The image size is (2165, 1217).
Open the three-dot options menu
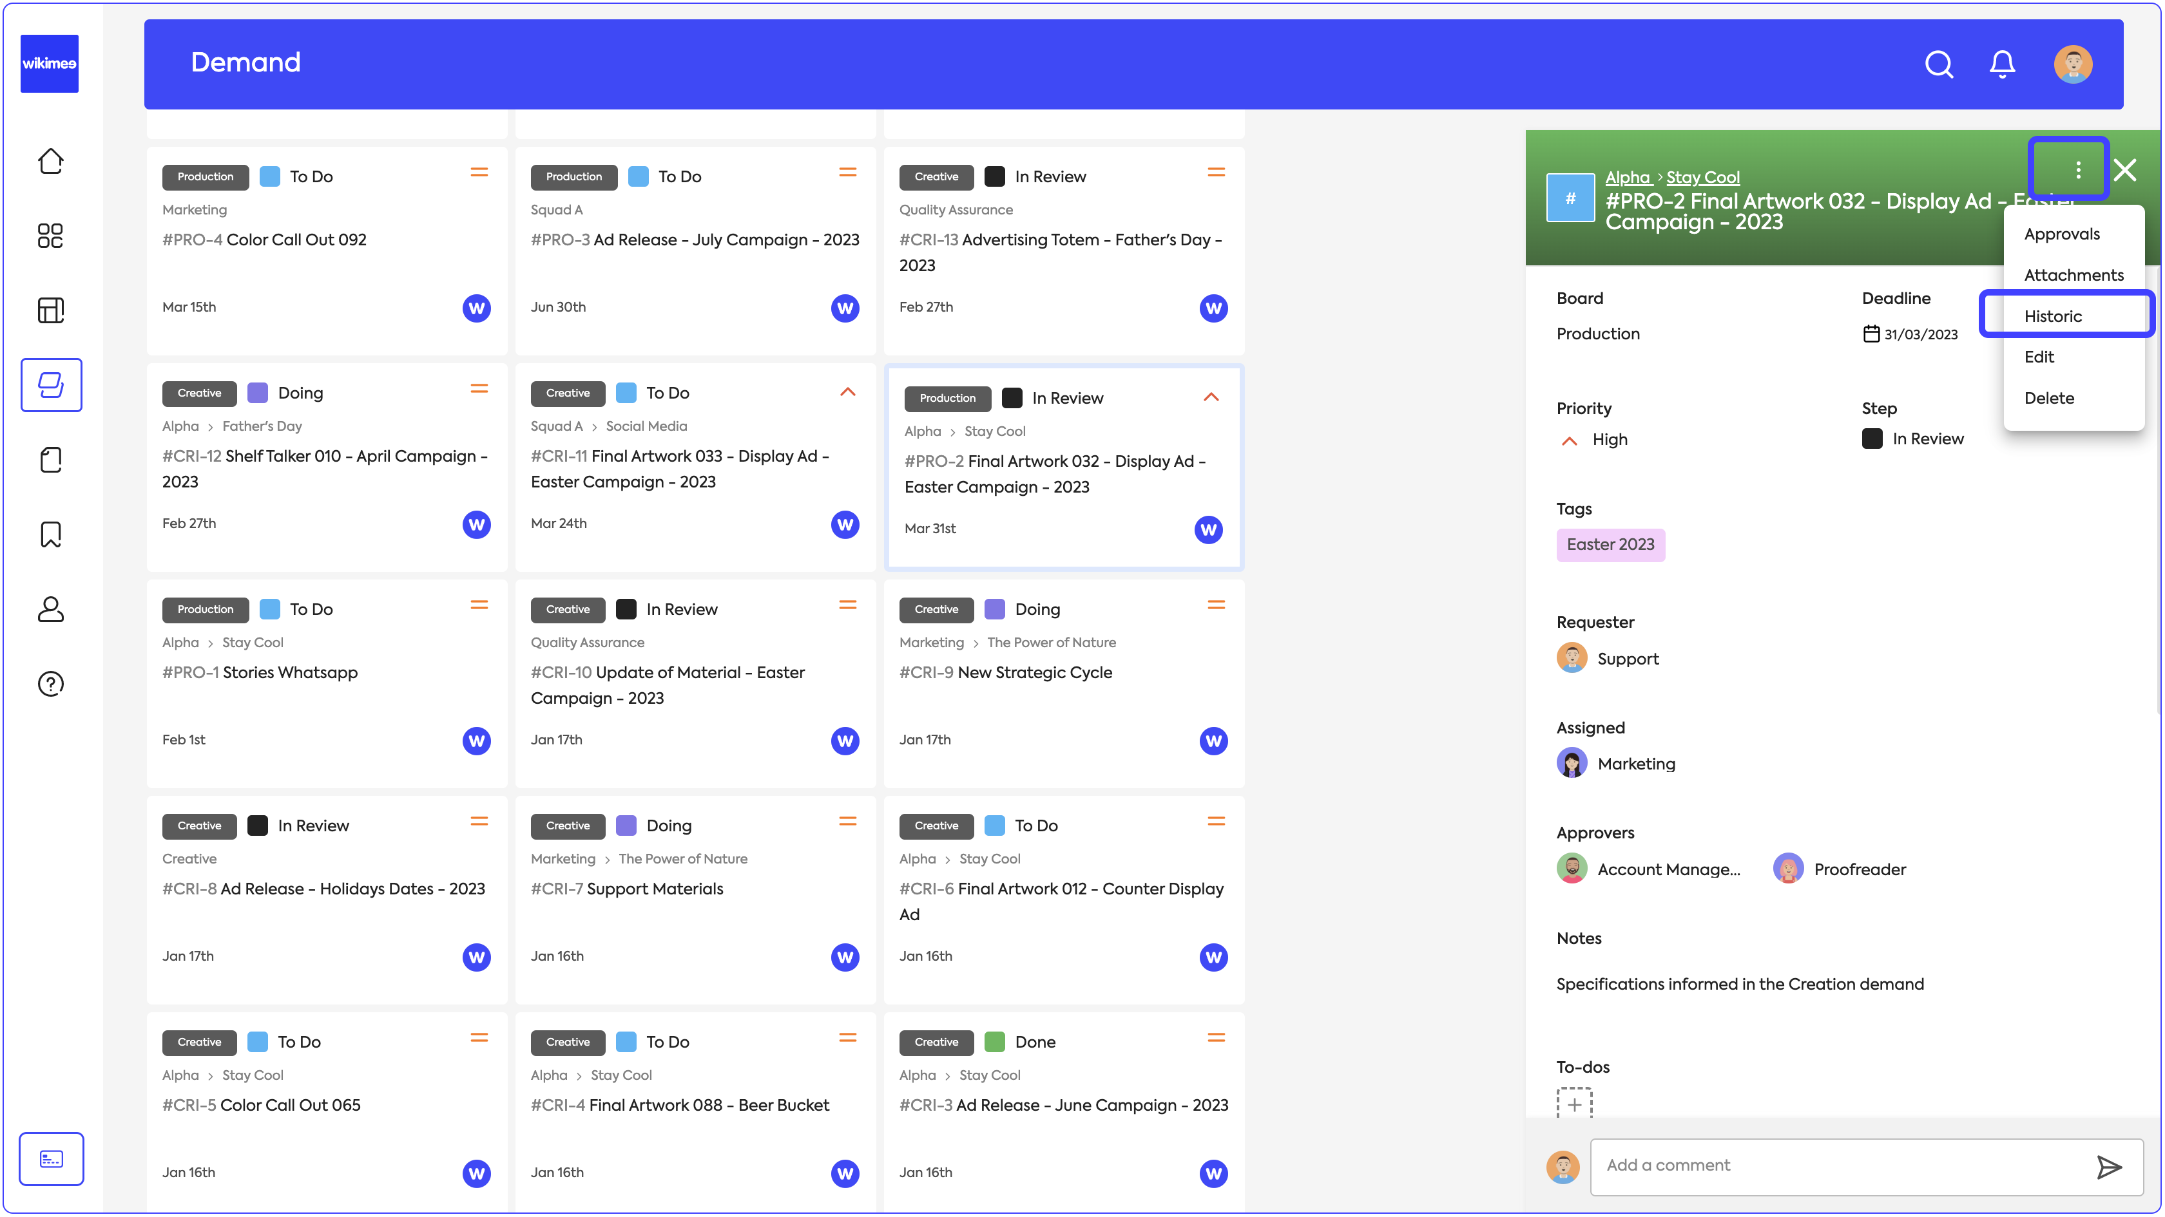pos(2077,171)
